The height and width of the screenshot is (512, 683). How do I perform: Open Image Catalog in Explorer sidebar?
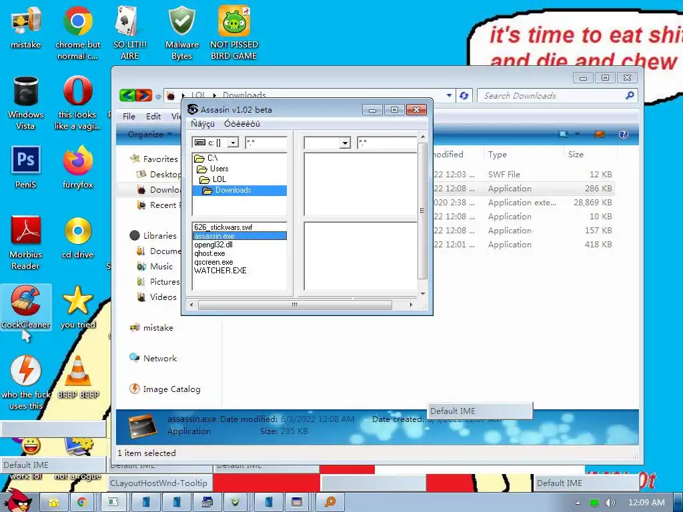(165, 389)
